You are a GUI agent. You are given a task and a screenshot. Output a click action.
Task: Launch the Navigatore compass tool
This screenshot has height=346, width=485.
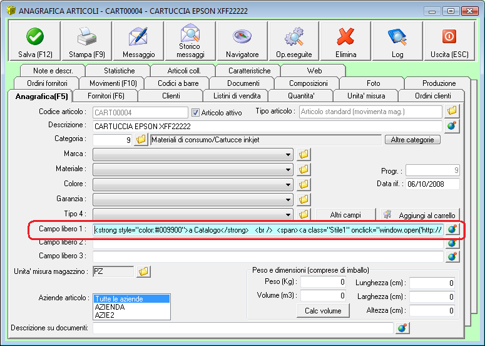click(x=242, y=41)
